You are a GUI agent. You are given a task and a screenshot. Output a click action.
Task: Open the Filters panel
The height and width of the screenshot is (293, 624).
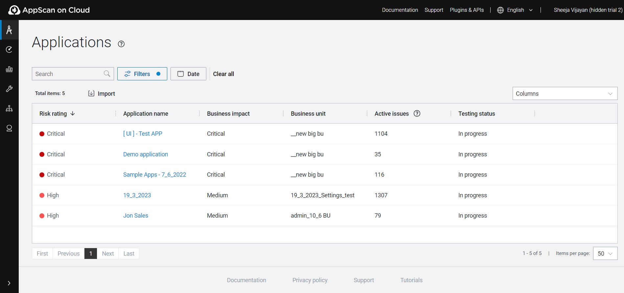(142, 74)
